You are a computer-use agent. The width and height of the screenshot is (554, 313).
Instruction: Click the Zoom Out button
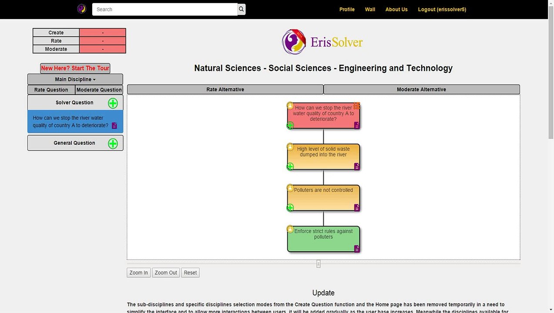pyautogui.click(x=166, y=273)
